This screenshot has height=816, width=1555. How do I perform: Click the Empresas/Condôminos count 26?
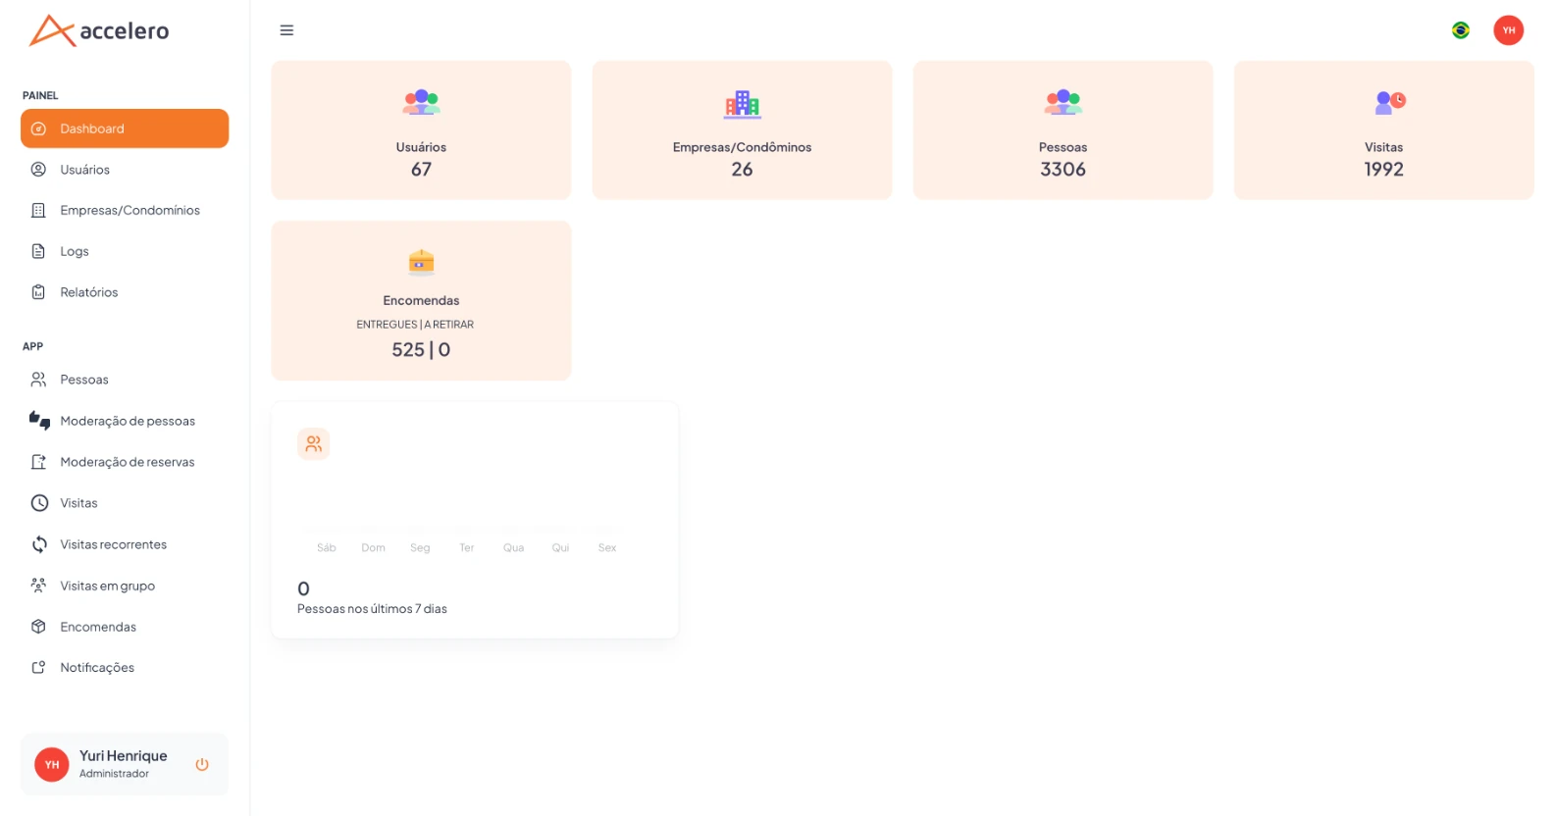click(742, 169)
